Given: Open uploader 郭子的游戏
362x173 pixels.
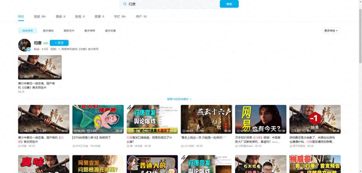Looking at the screenshot, I should click(299, 146).
